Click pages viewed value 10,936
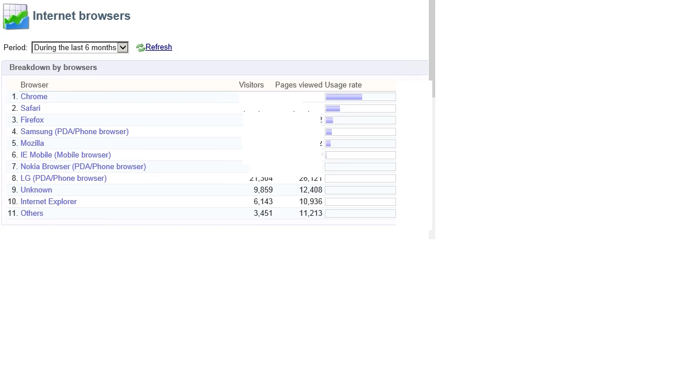This screenshot has height=378, width=673. tap(311, 201)
